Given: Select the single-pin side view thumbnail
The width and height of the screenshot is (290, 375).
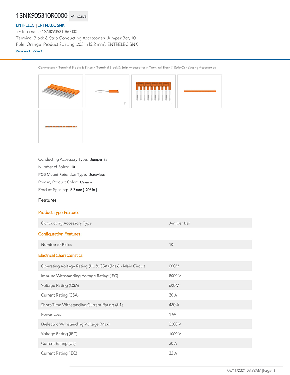Looking at the screenshot, I should coord(107,91).
